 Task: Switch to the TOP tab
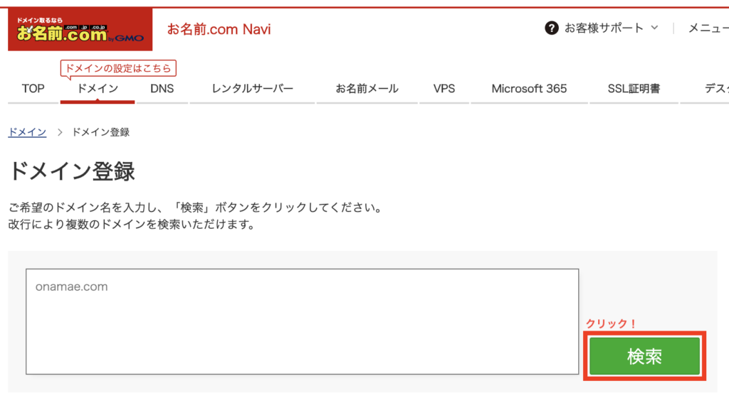coord(33,89)
